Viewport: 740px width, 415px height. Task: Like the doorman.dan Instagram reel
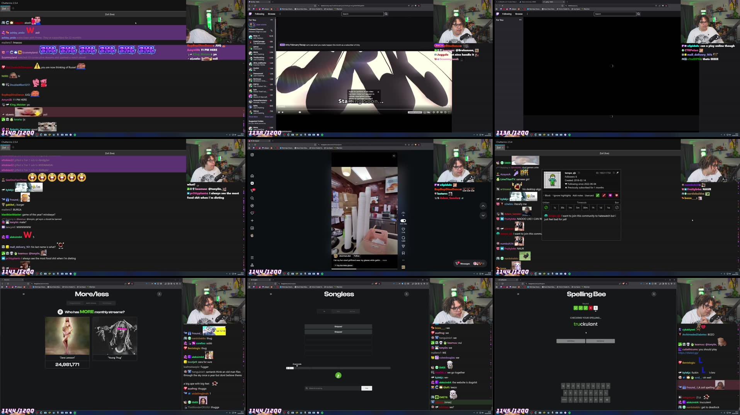[403, 229]
